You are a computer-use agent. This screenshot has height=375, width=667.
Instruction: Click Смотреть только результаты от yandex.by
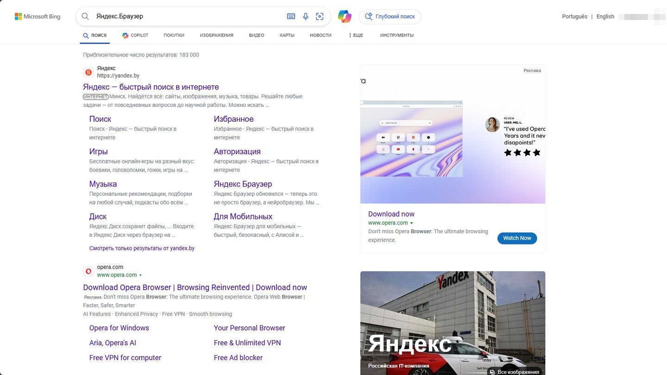[x=142, y=248]
